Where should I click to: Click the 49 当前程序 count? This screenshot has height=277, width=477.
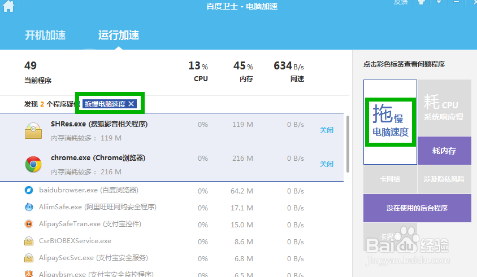click(x=38, y=72)
